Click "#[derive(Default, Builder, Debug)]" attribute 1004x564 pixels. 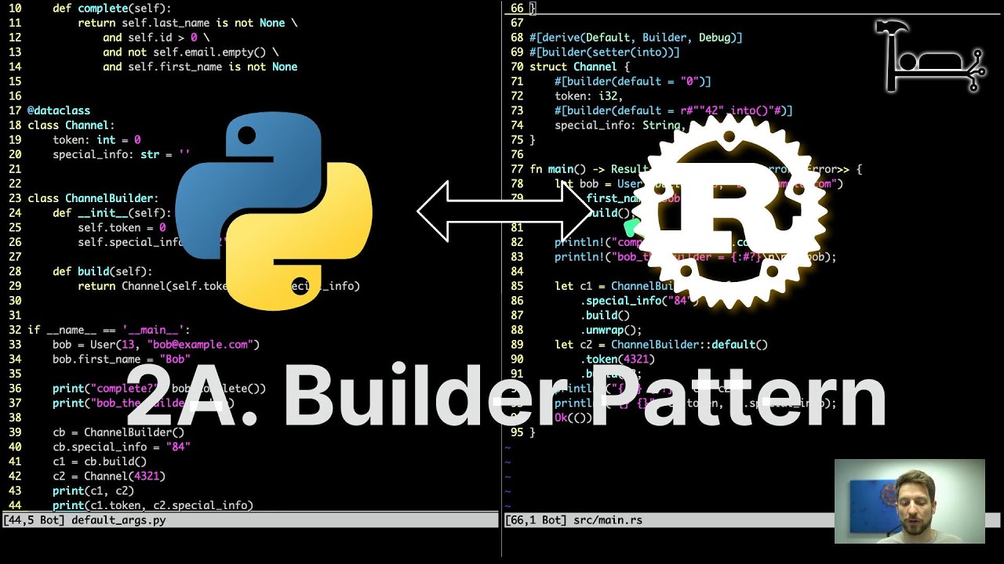click(636, 38)
